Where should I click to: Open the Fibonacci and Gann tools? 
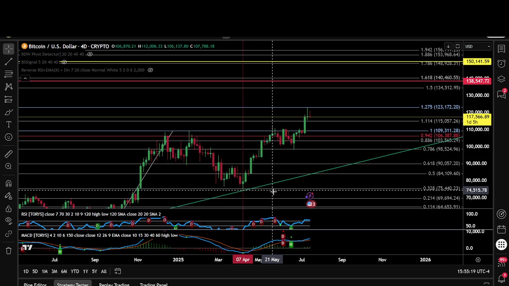coord(8,74)
